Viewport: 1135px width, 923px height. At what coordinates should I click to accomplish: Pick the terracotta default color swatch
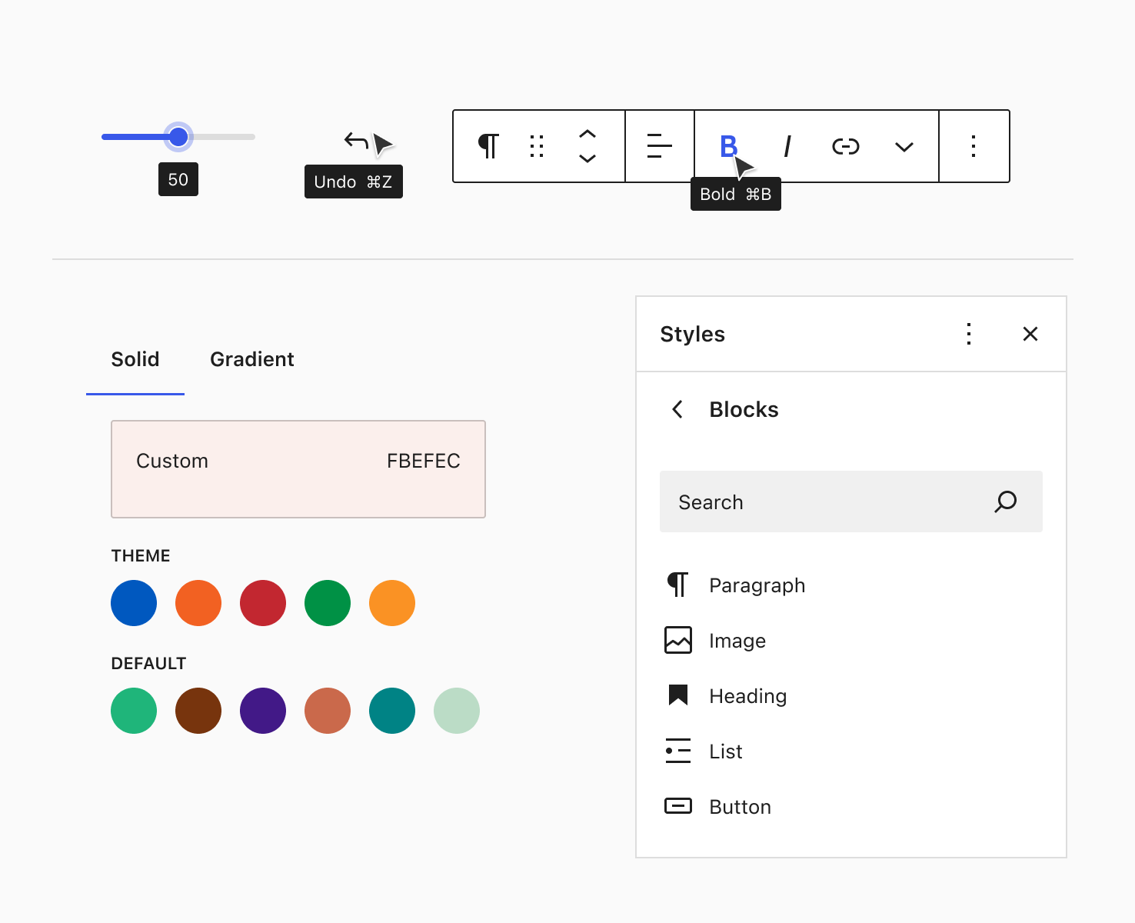point(328,711)
